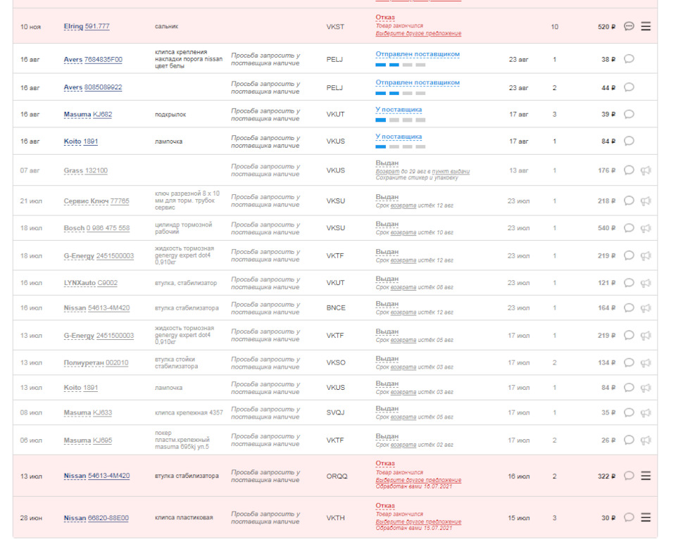Open the Masuma KJ682 part link

(88, 114)
